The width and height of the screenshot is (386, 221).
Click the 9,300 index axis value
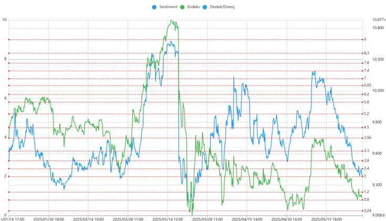[377, 185]
